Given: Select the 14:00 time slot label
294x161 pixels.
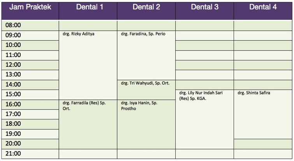Looking at the screenshot, I should (14, 85).
